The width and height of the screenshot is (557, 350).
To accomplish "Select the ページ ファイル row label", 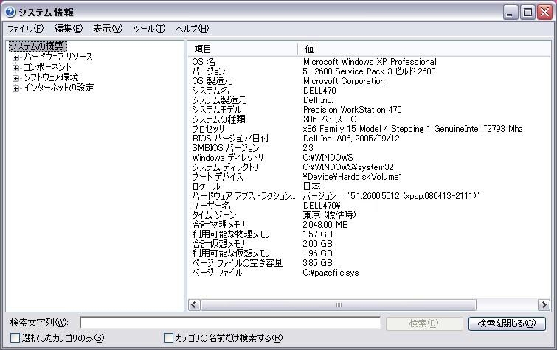I will tap(217, 273).
